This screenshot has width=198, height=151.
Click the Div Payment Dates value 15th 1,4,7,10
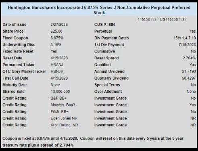(185, 38)
